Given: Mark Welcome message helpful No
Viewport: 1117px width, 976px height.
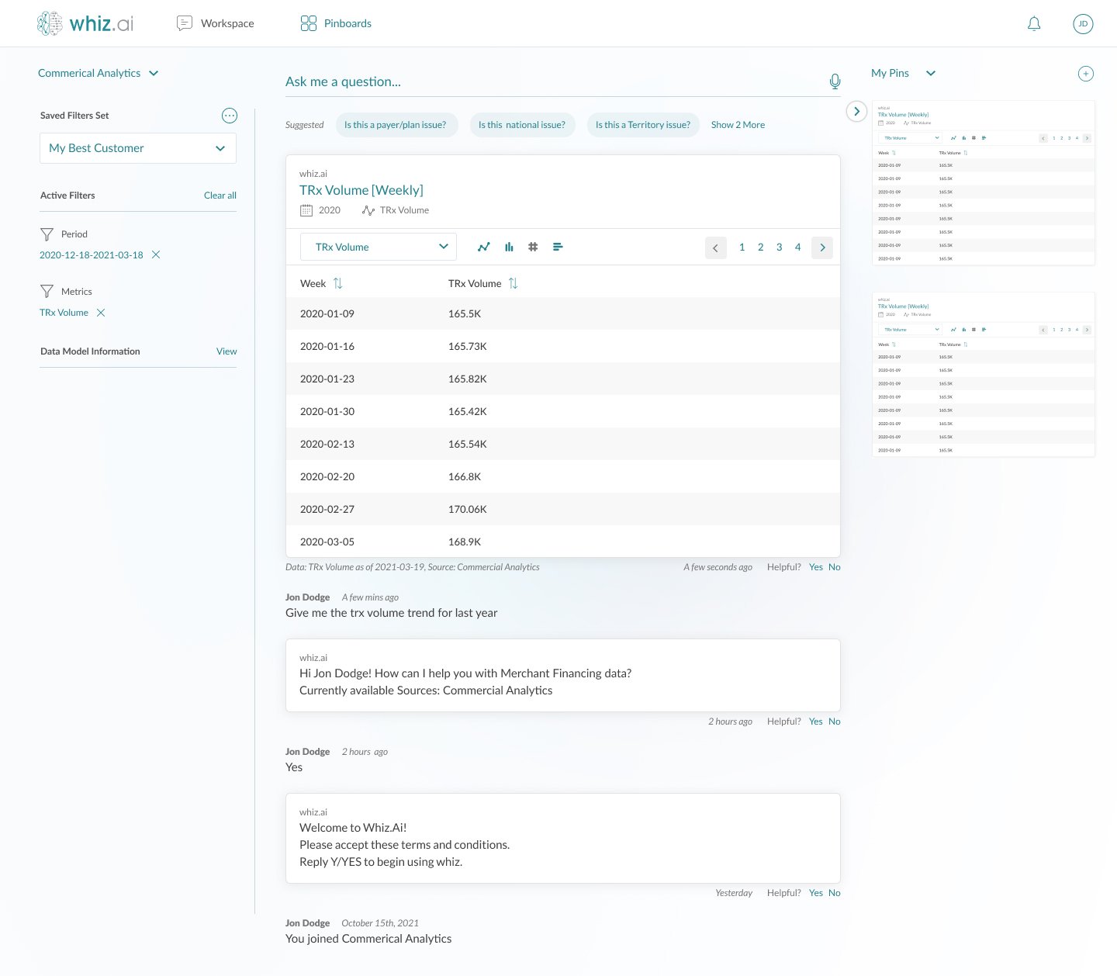Looking at the screenshot, I should [835, 893].
